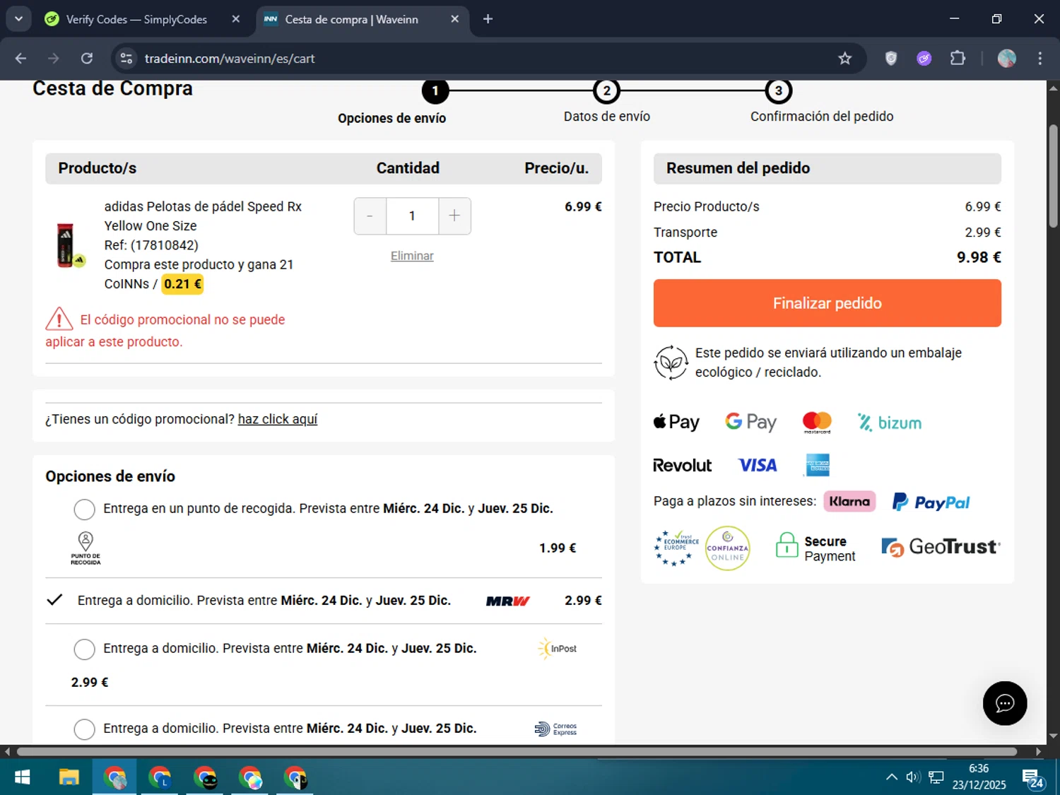Click the page vertical scrollbar thumb
1060x795 pixels.
(1053, 177)
